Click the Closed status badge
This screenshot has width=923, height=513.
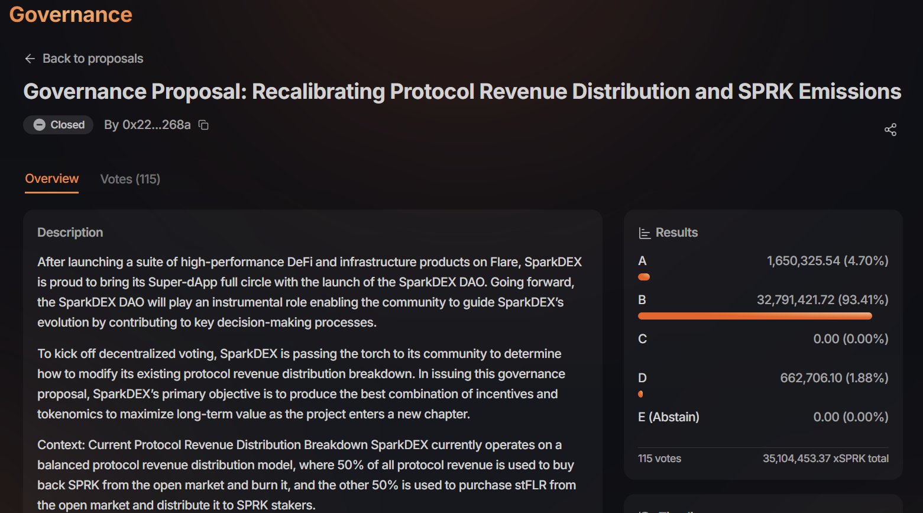59,125
